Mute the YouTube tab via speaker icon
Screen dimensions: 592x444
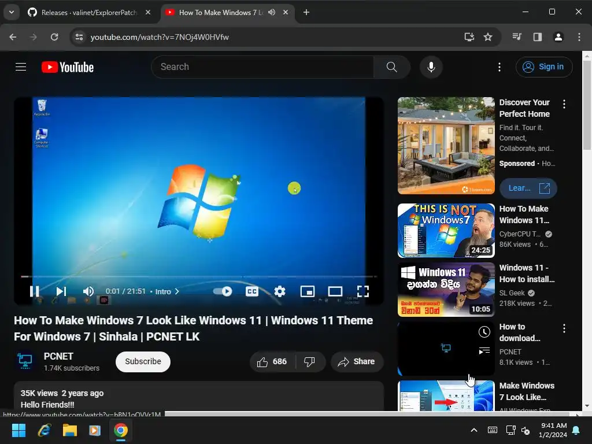(x=272, y=13)
